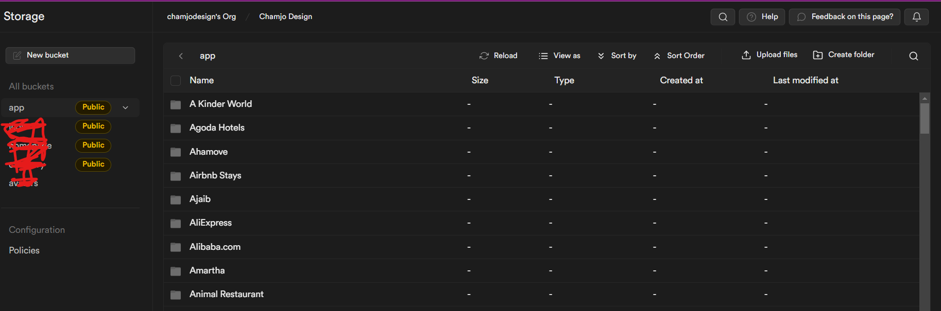
Task: Click the Ahamove folder icon
Action: coord(176,152)
